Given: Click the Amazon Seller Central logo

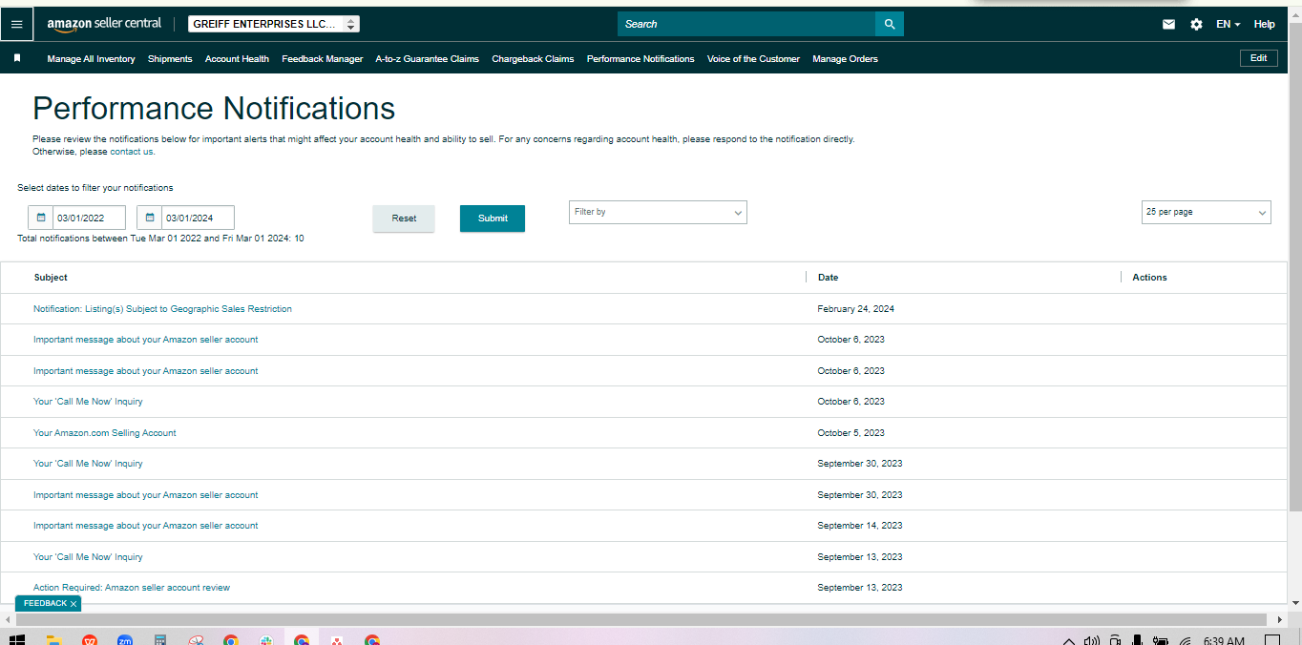Looking at the screenshot, I should coord(104,24).
